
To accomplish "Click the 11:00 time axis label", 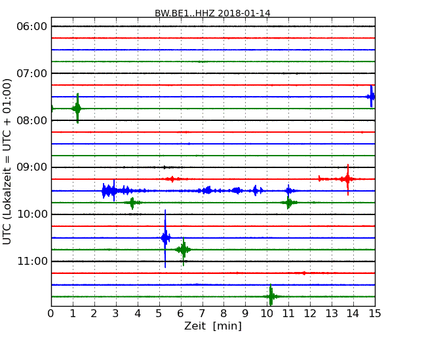I will [x=32, y=261].
